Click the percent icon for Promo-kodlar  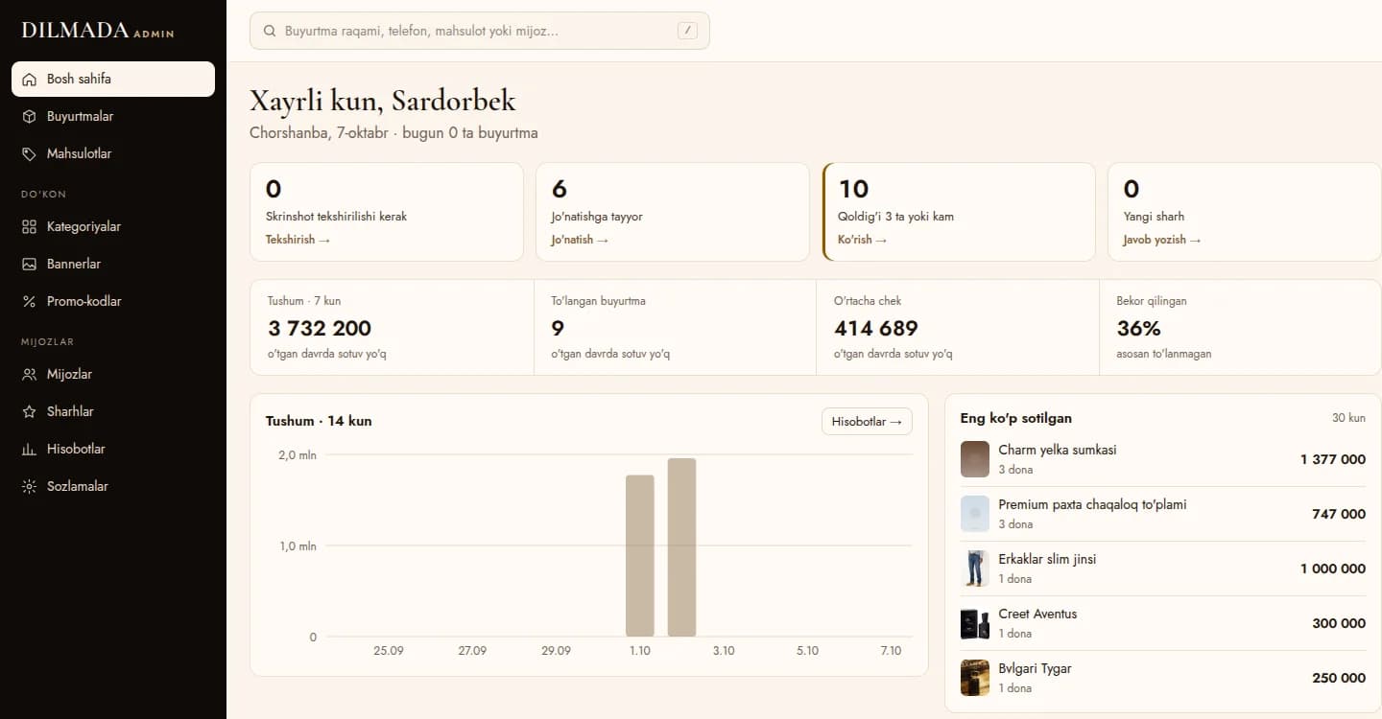(30, 302)
